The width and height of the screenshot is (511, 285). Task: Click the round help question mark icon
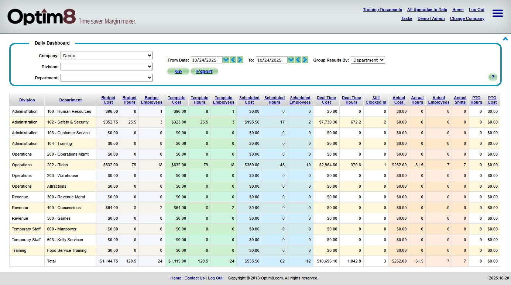click(x=493, y=77)
